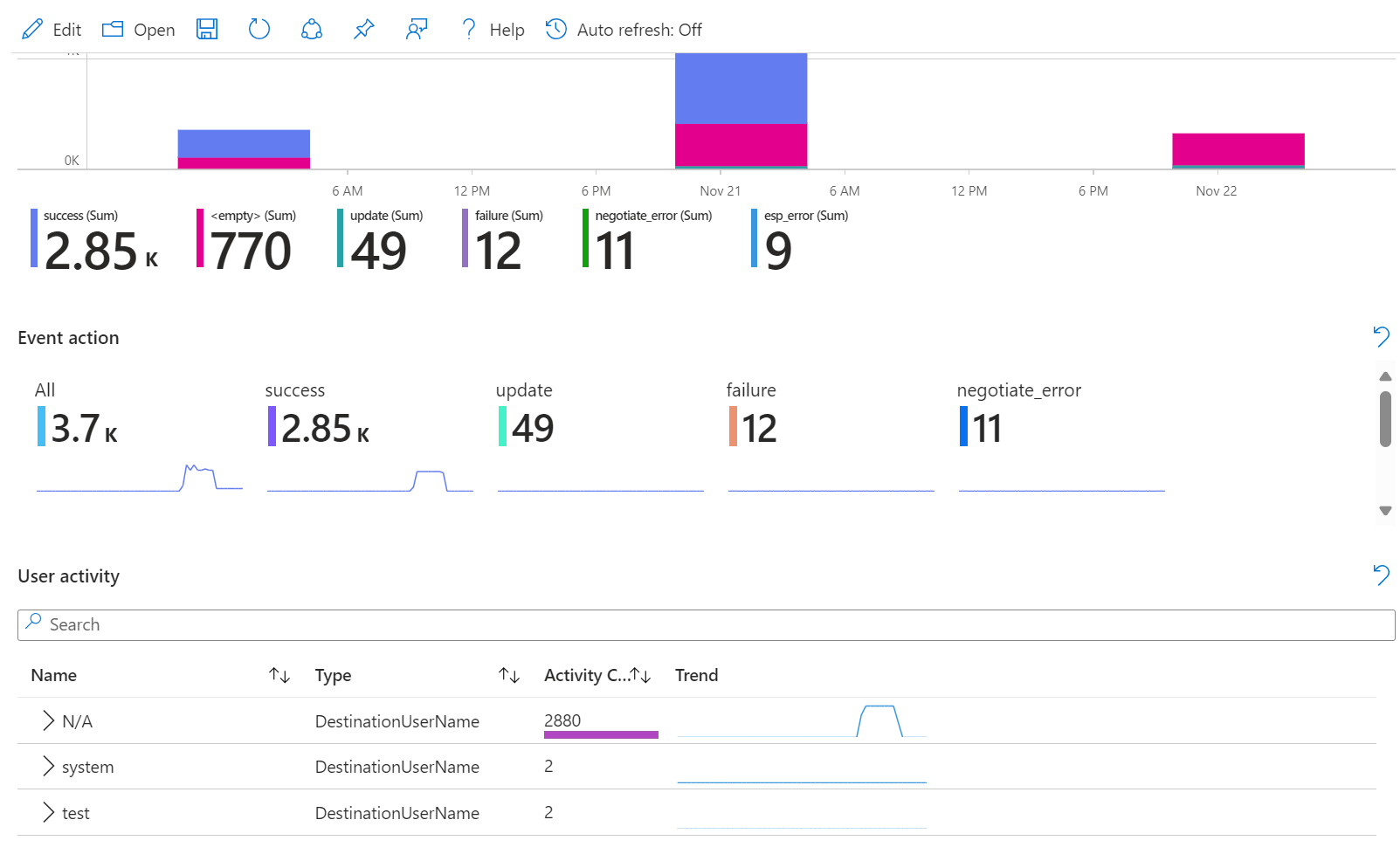
Task: Open the feedback icon in toolbar
Action: coord(417,30)
